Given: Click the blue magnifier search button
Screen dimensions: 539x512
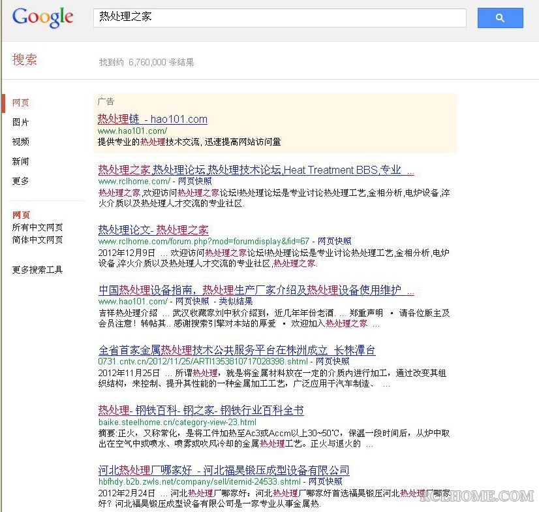Looking at the screenshot, I should pyautogui.click(x=500, y=18).
